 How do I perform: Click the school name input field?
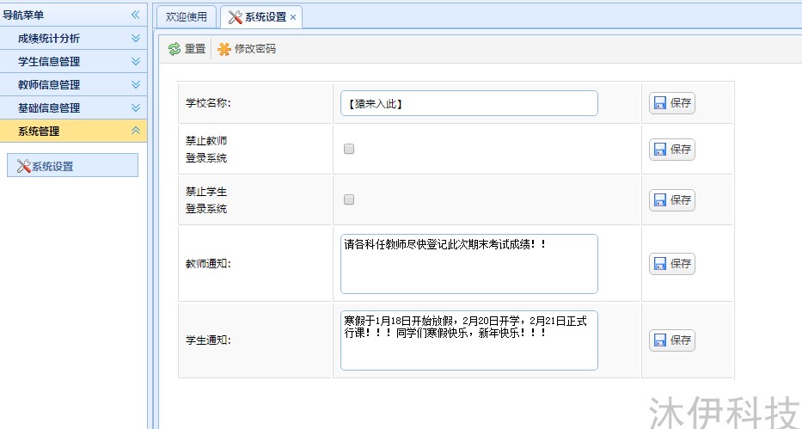click(468, 103)
